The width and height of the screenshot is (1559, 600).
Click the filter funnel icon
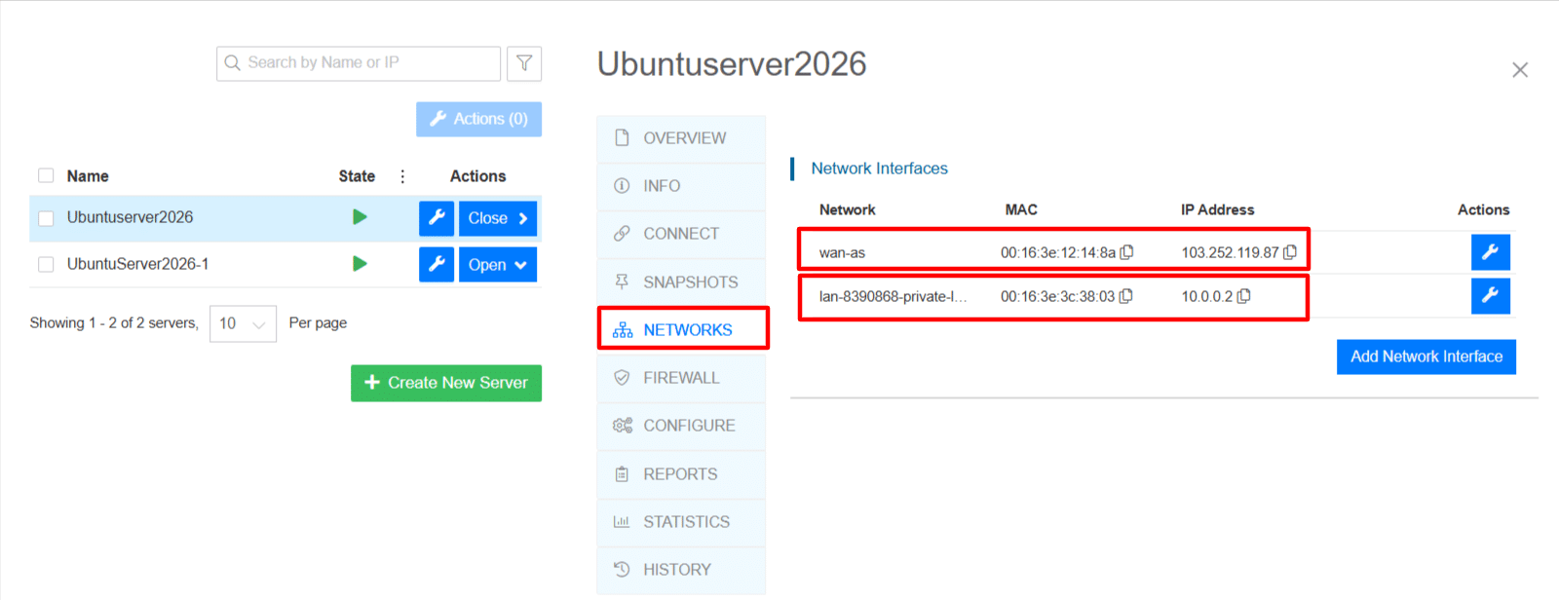(524, 63)
